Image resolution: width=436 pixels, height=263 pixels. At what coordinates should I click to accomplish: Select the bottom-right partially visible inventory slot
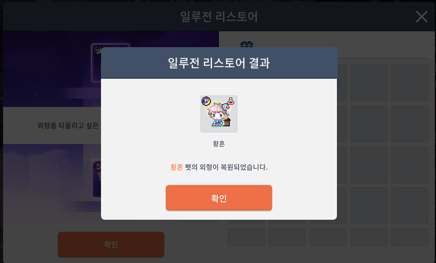click(x=410, y=237)
